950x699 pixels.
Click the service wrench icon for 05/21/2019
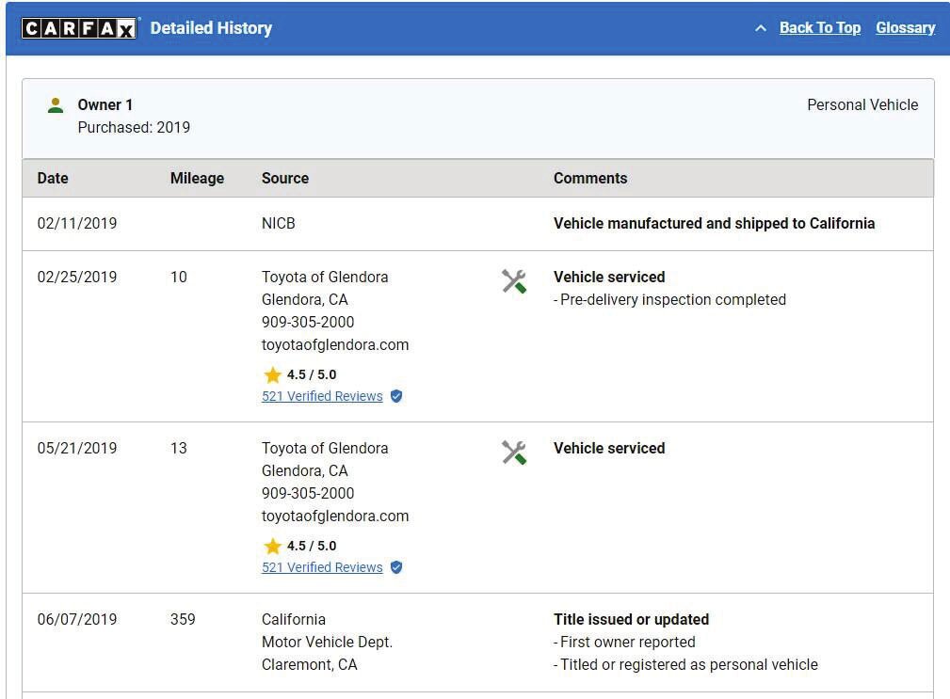click(514, 453)
